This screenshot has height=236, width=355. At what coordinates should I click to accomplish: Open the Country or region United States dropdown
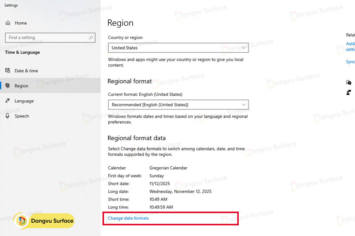pyautogui.click(x=177, y=48)
